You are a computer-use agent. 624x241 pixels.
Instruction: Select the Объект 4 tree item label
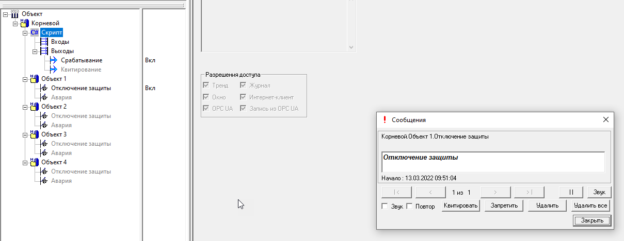click(54, 162)
